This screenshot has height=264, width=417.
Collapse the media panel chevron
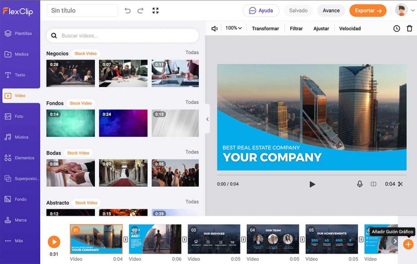[x=207, y=119]
